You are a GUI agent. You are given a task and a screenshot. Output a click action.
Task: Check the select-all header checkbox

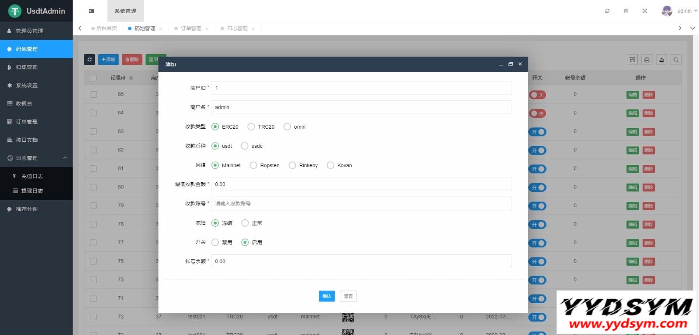[93, 78]
